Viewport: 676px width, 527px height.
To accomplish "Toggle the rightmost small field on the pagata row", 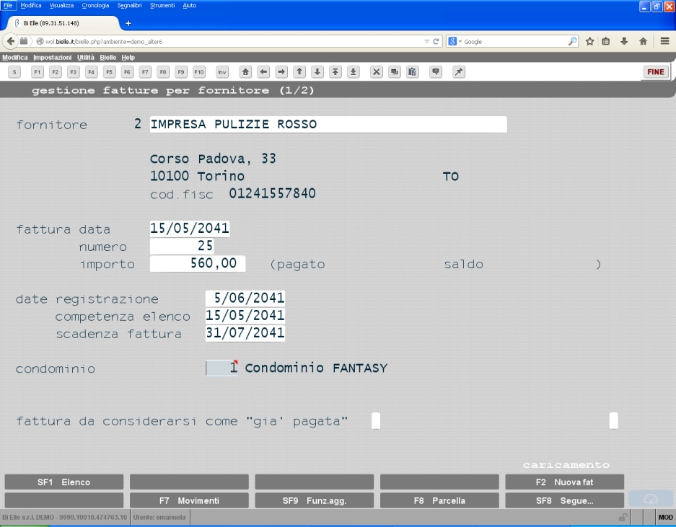I will click(613, 421).
